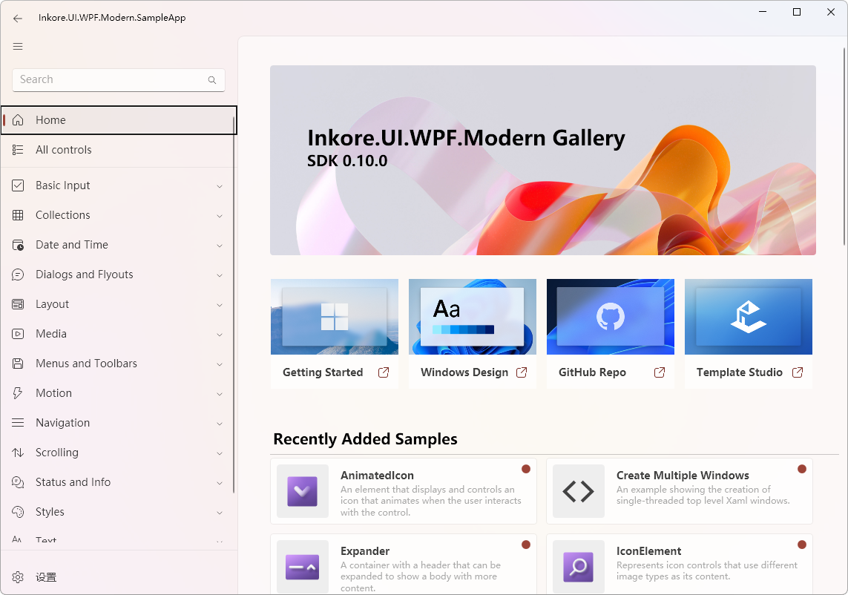Click the Dialogs and Flyouts chat icon
This screenshot has width=848, height=595.
point(18,275)
